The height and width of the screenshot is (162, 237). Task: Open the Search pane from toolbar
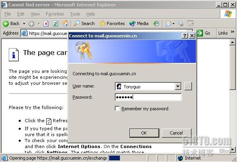(x=84, y=23)
